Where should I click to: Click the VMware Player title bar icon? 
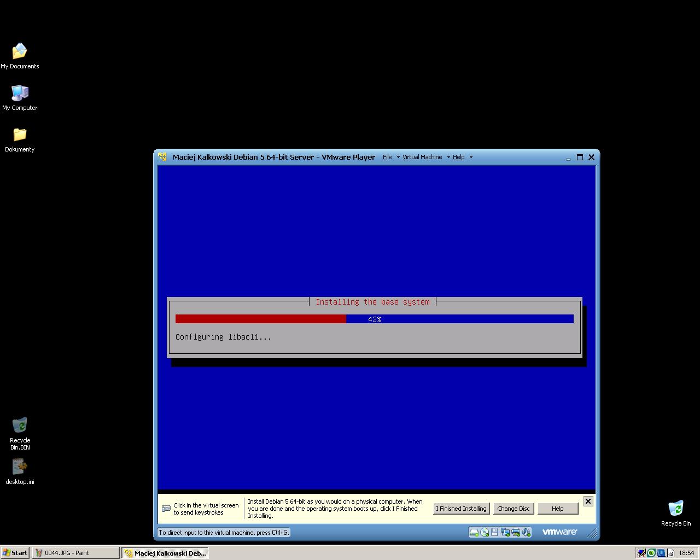162,157
